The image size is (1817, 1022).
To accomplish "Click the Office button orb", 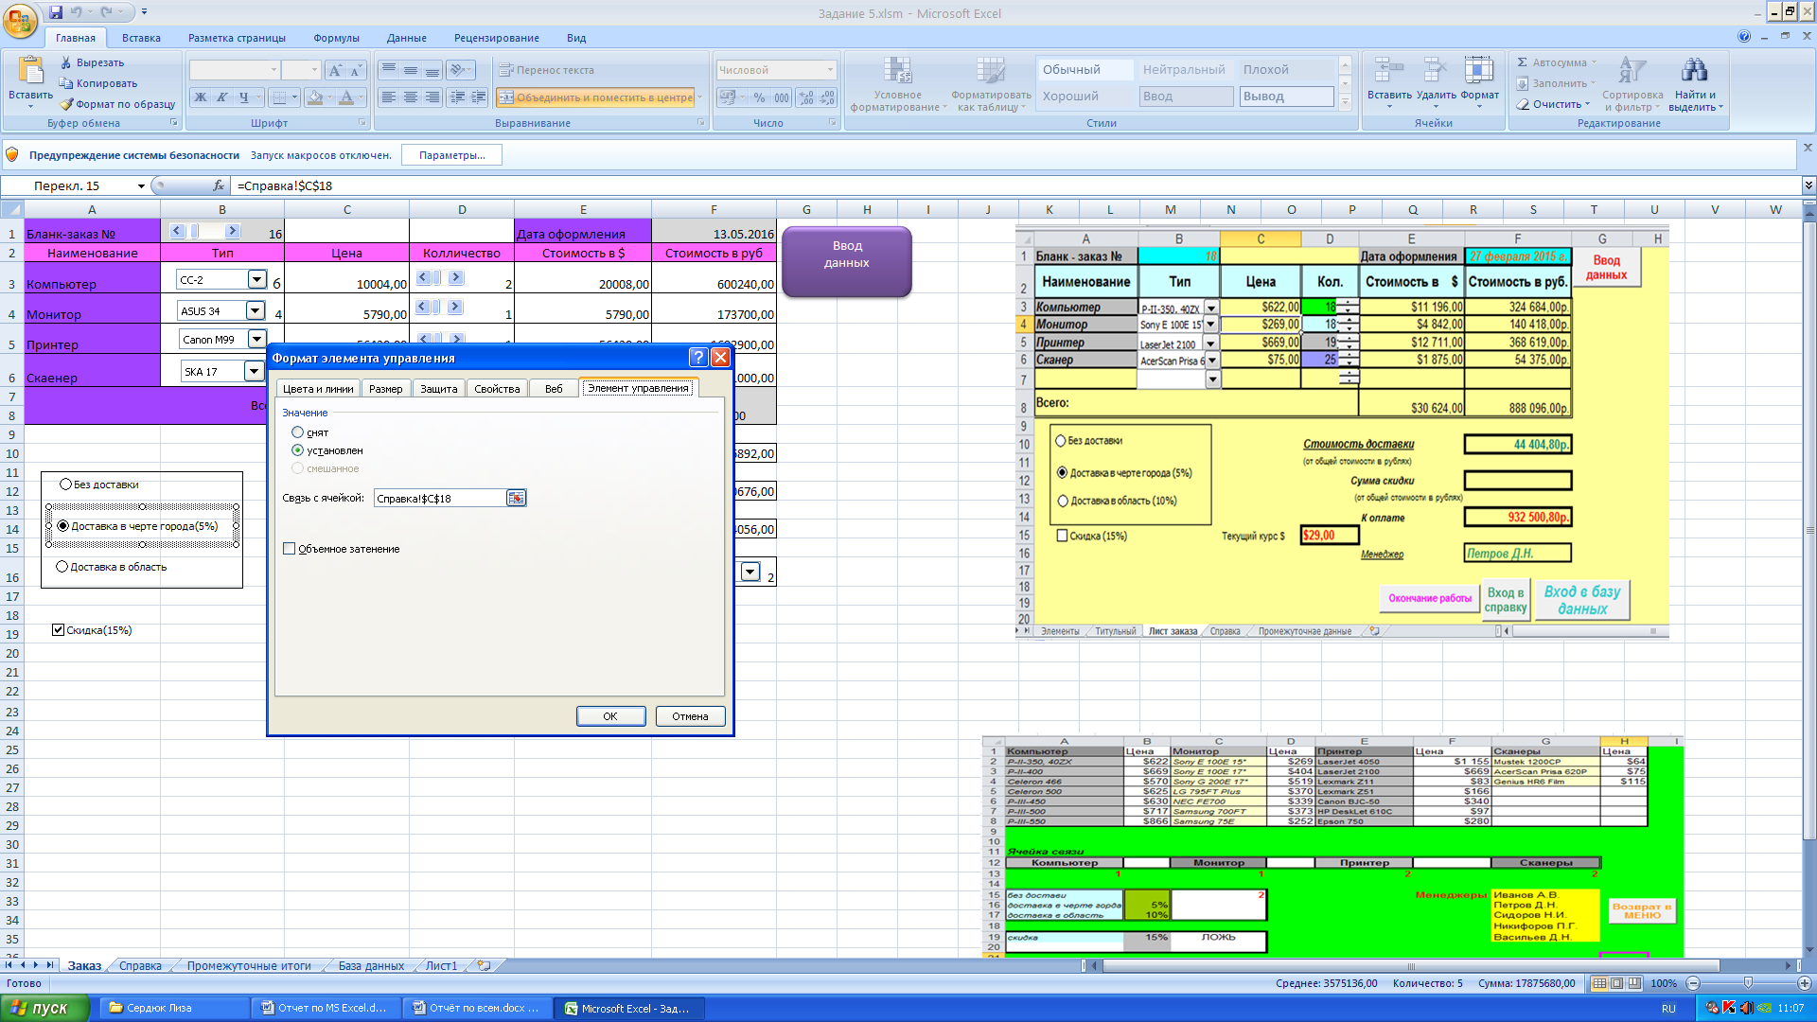I will coord(20,20).
